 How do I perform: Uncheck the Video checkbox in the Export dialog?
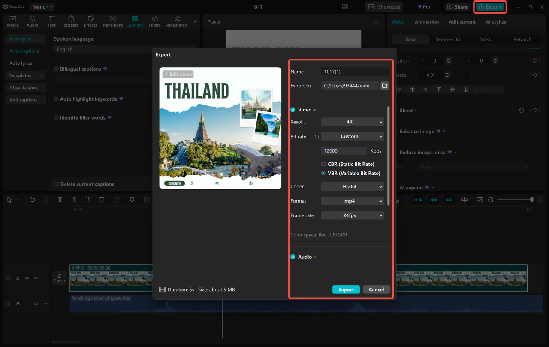(x=293, y=109)
